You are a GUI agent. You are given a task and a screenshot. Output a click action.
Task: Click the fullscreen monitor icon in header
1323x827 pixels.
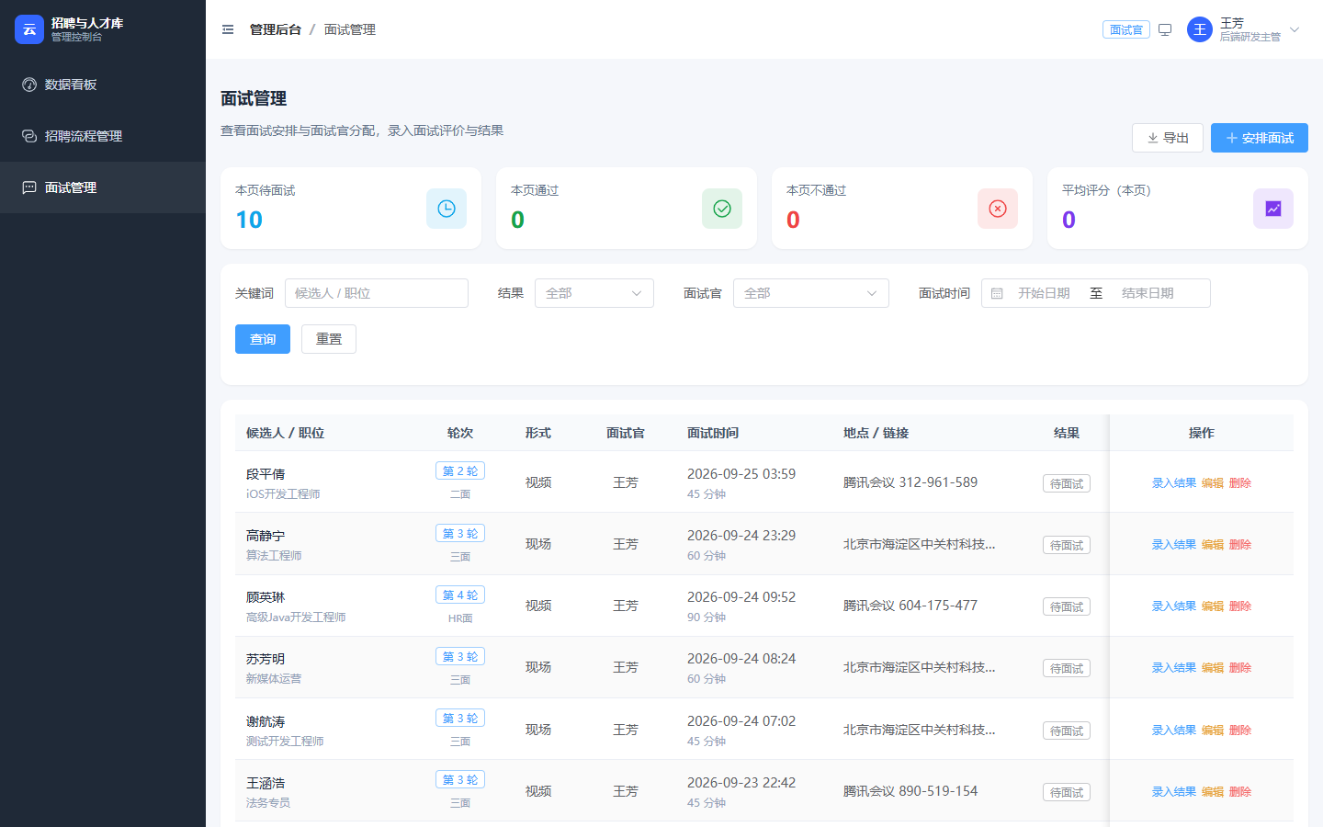tap(1165, 29)
